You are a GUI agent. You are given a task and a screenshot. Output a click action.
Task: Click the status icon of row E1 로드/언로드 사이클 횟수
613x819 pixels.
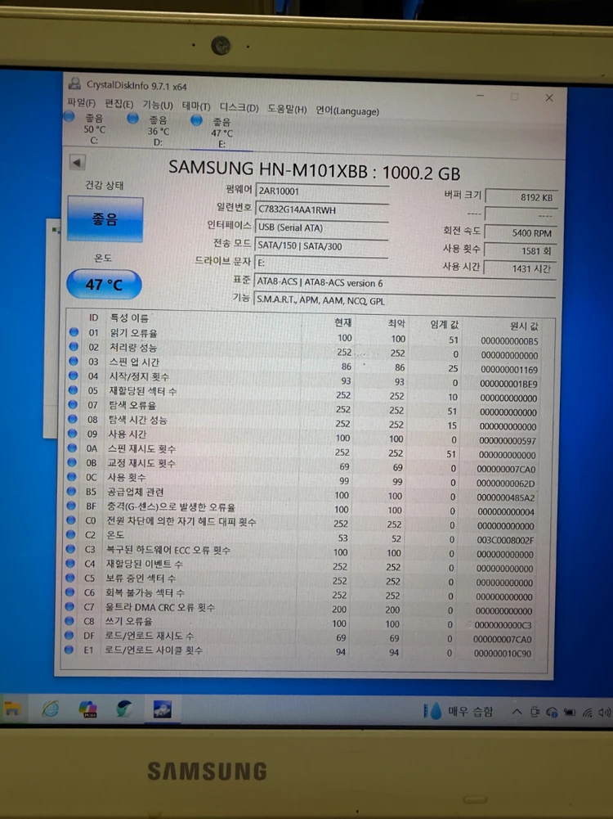69,650
